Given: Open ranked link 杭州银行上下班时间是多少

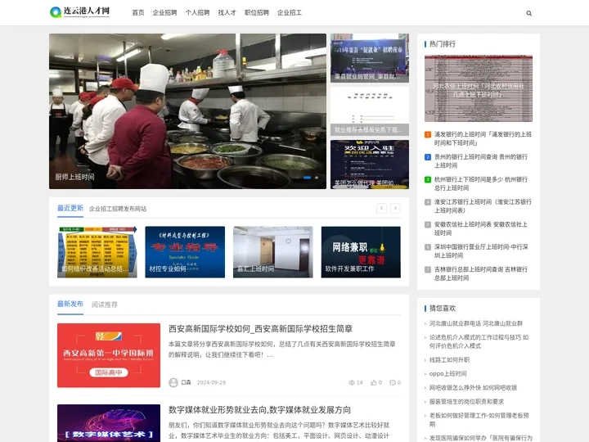Looking at the screenshot, I should tap(481, 184).
